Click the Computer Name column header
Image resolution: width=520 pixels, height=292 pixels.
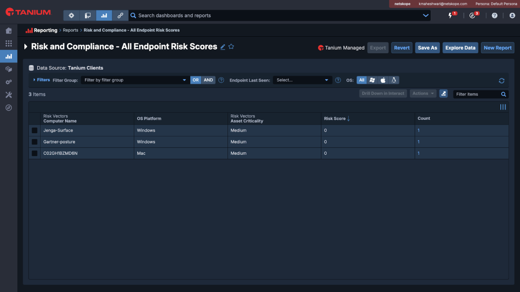(x=60, y=121)
